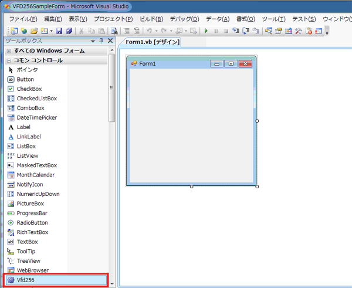352x288 pixels.
Task: Click the Stop Debugging square icon
Action: (x=226, y=31)
